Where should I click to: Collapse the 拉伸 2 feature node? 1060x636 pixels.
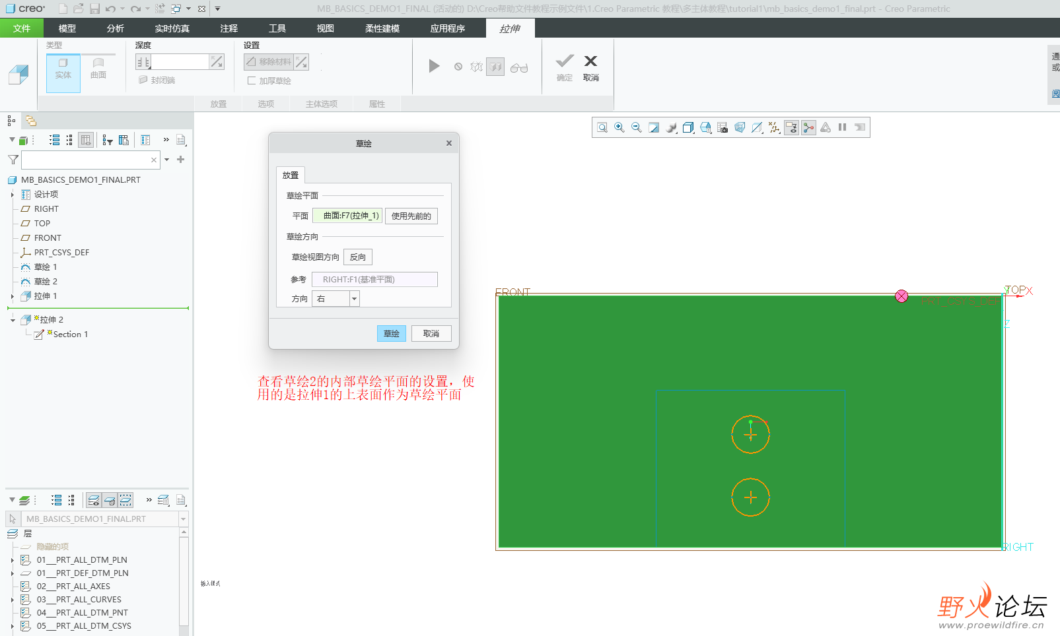coord(12,320)
